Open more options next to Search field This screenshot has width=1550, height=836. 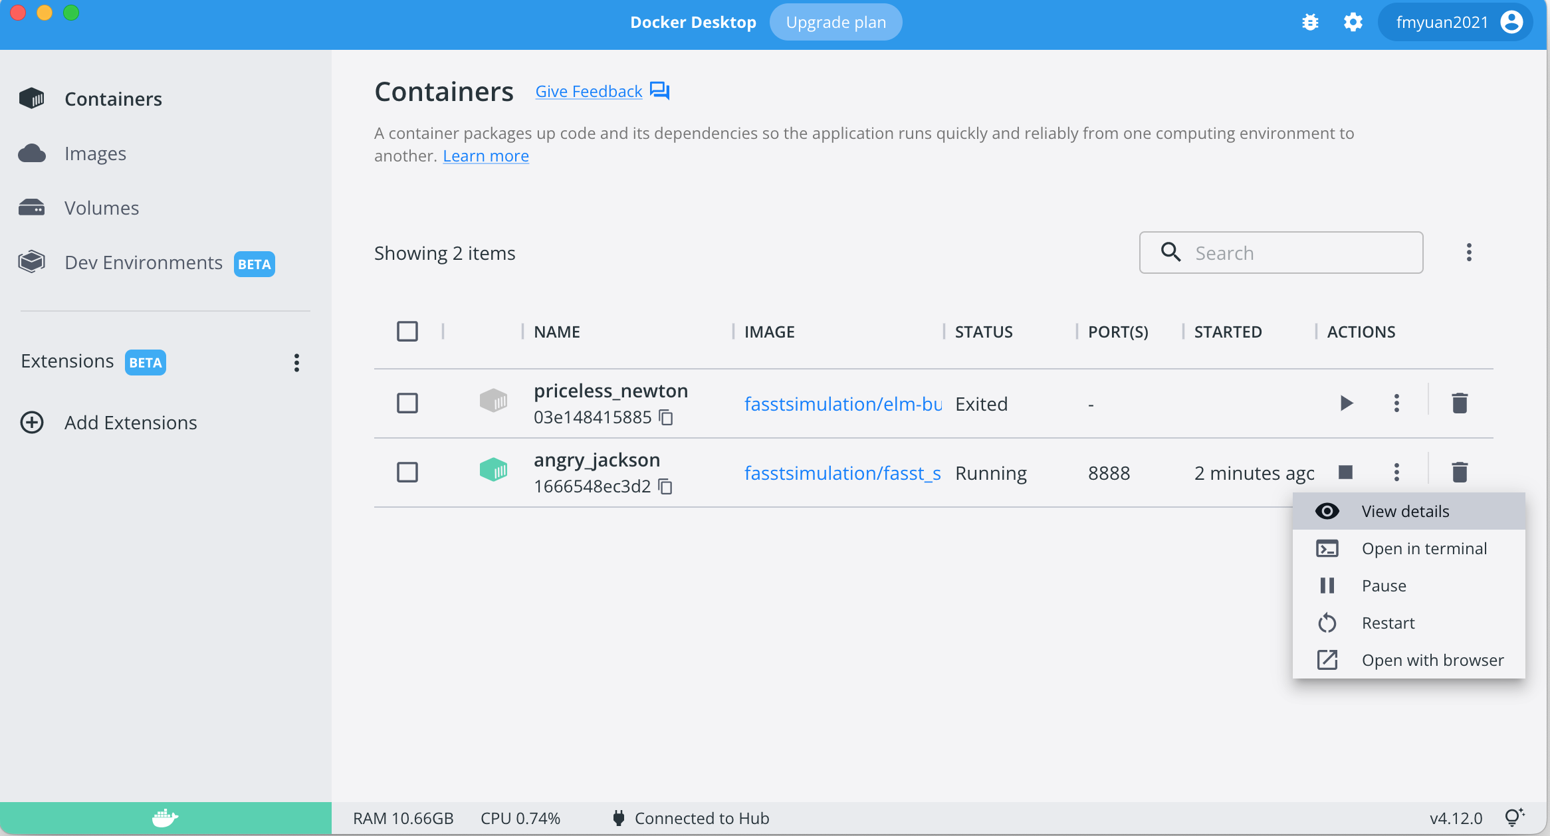(x=1469, y=253)
